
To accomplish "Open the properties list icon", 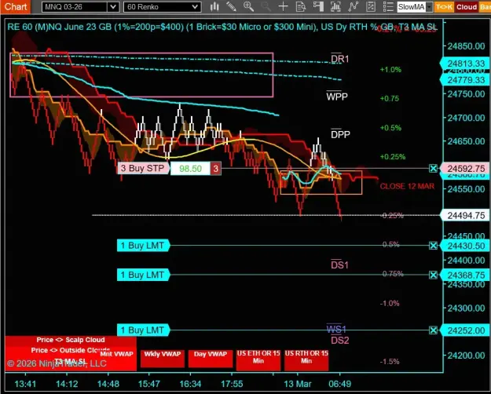I will [x=388, y=6].
